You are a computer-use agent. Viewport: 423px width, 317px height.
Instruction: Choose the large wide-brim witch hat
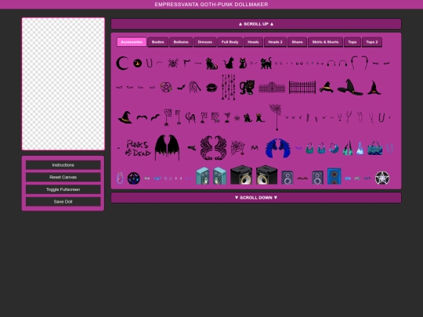[350, 87]
